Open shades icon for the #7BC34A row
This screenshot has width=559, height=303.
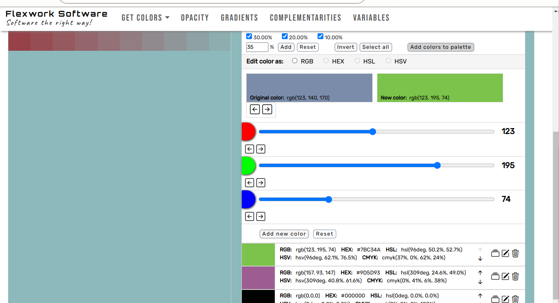(x=495, y=253)
